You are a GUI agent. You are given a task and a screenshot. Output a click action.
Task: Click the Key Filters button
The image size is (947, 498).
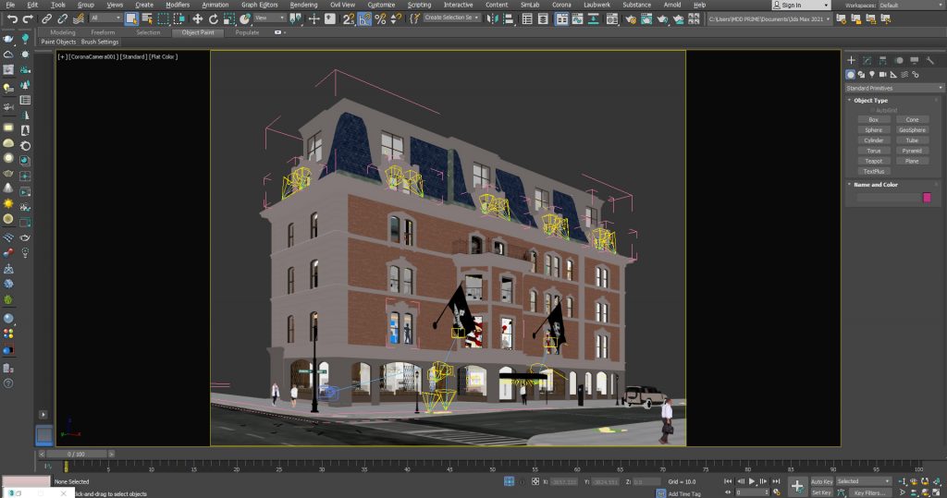870,493
